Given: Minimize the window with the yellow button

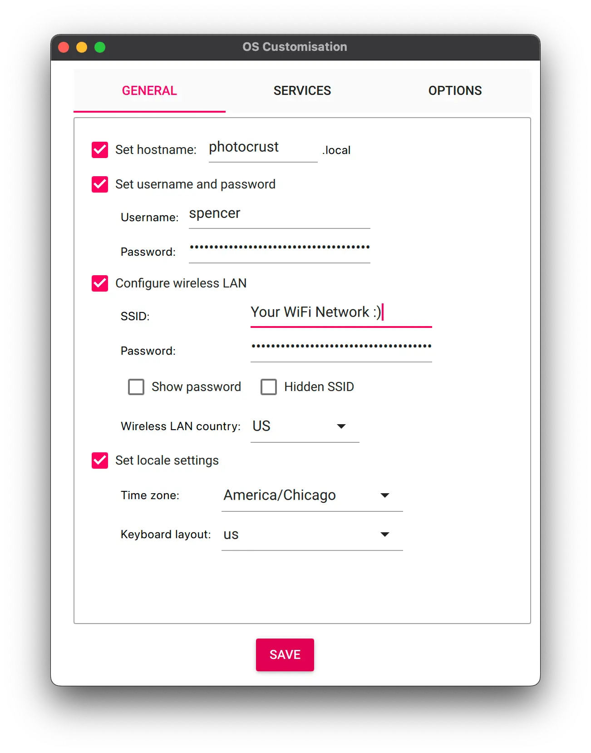Looking at the screenshot, I should pyautogui.click(x=82, y=47).
